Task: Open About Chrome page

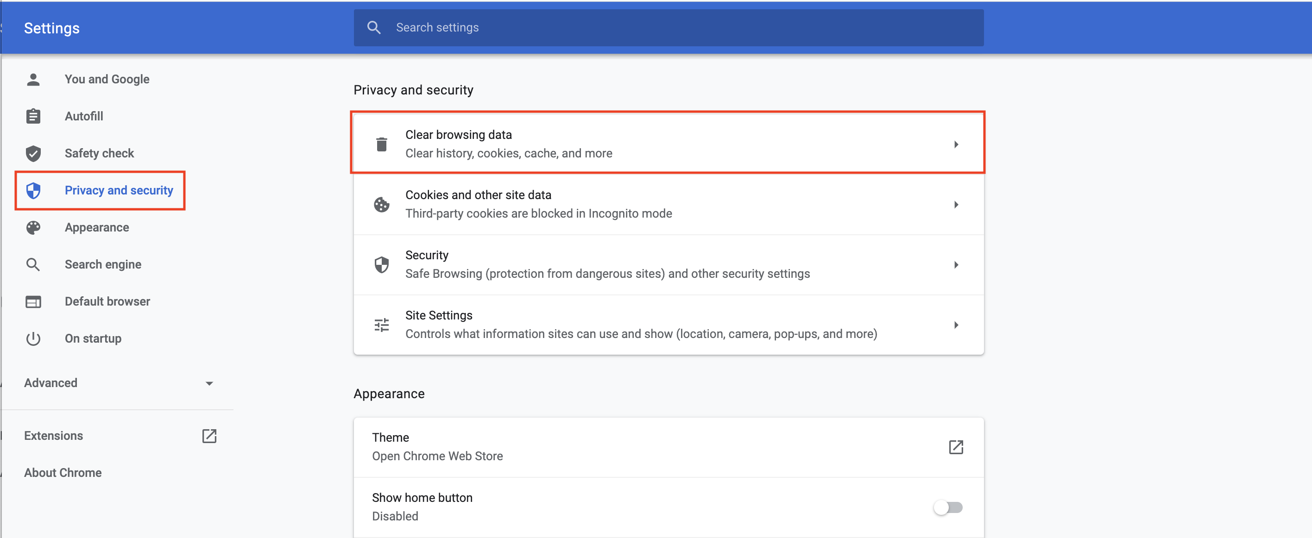Action: coord(63,473)
